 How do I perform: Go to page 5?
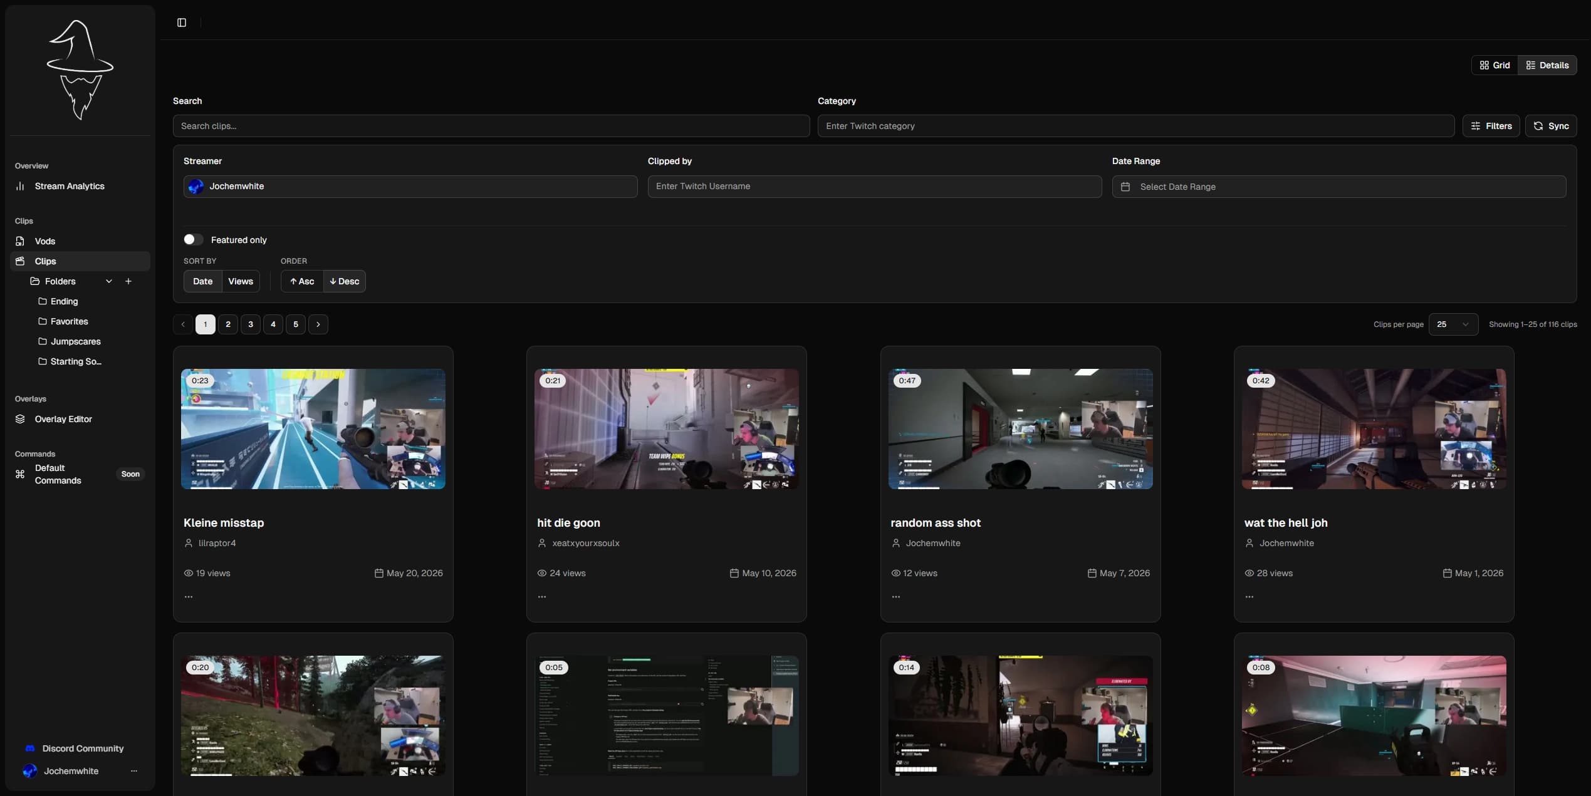296,324
